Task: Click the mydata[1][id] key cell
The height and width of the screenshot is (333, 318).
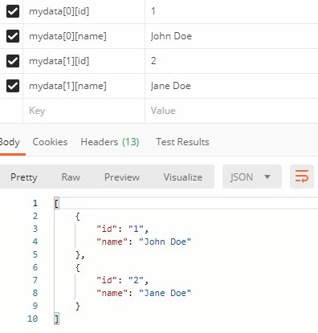Action: [84, 61]
